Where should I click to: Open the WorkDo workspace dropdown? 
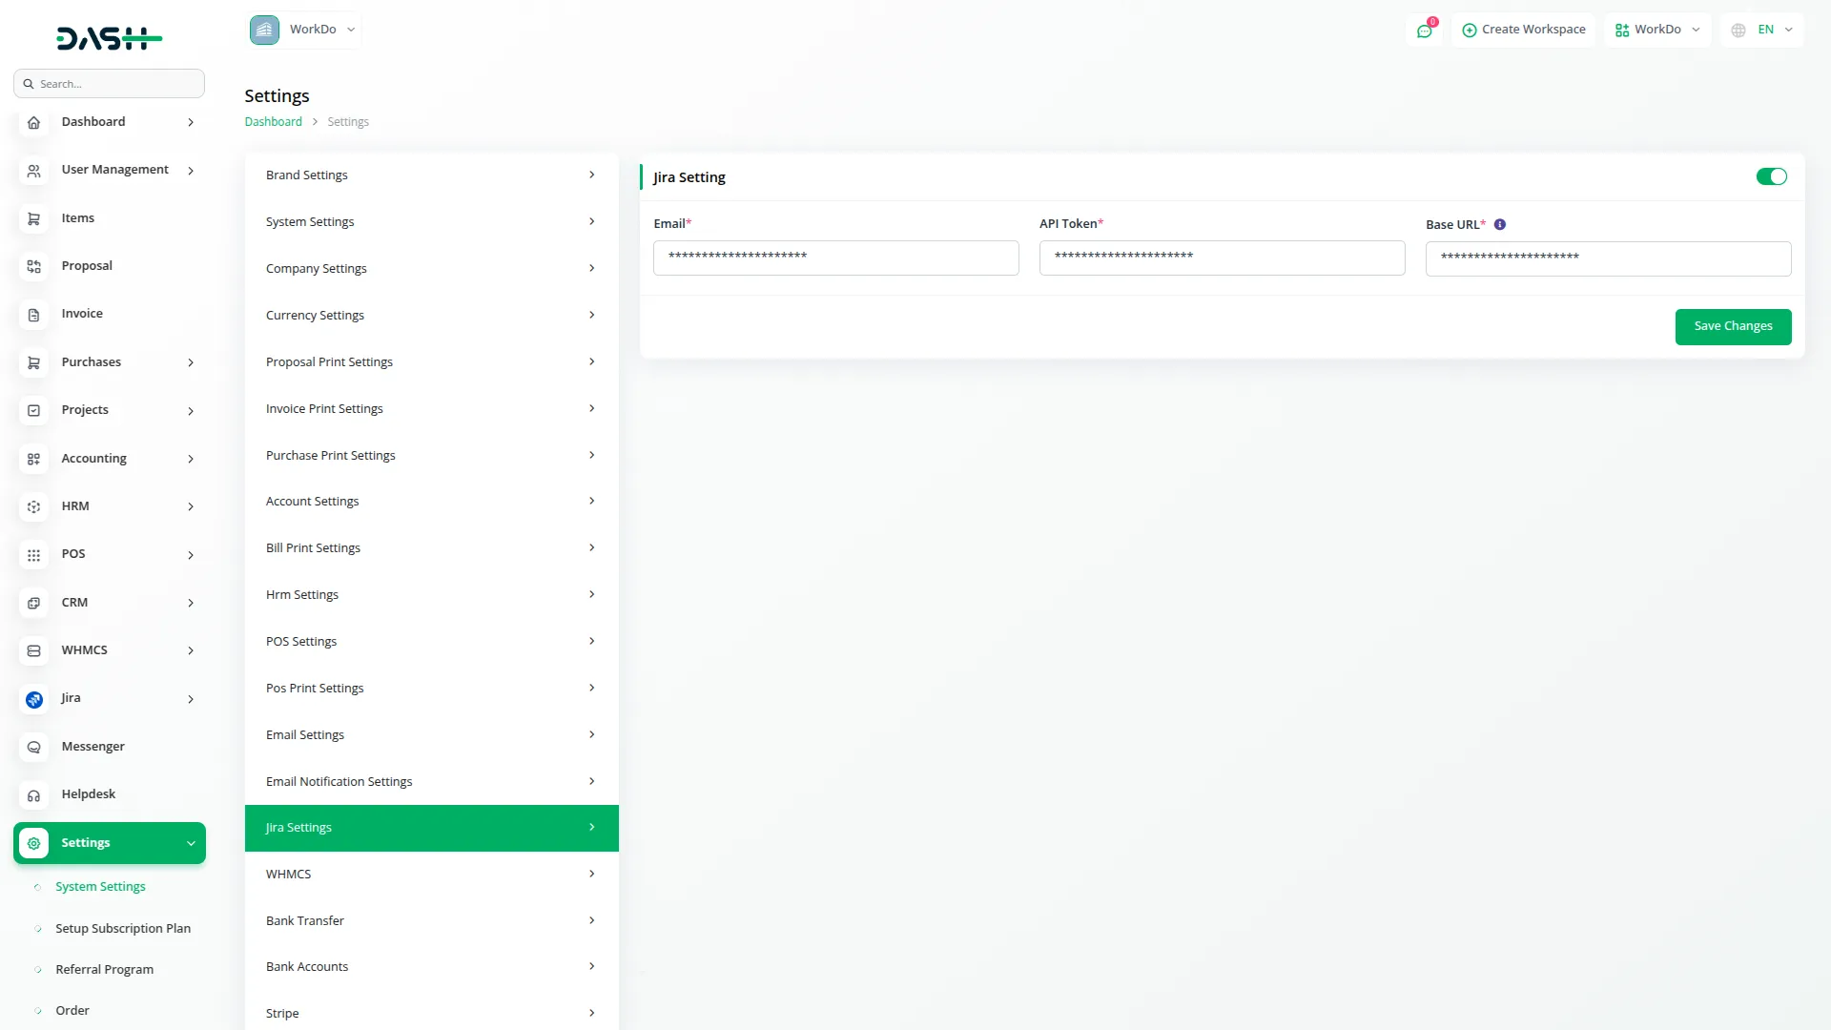[1657, 30]
